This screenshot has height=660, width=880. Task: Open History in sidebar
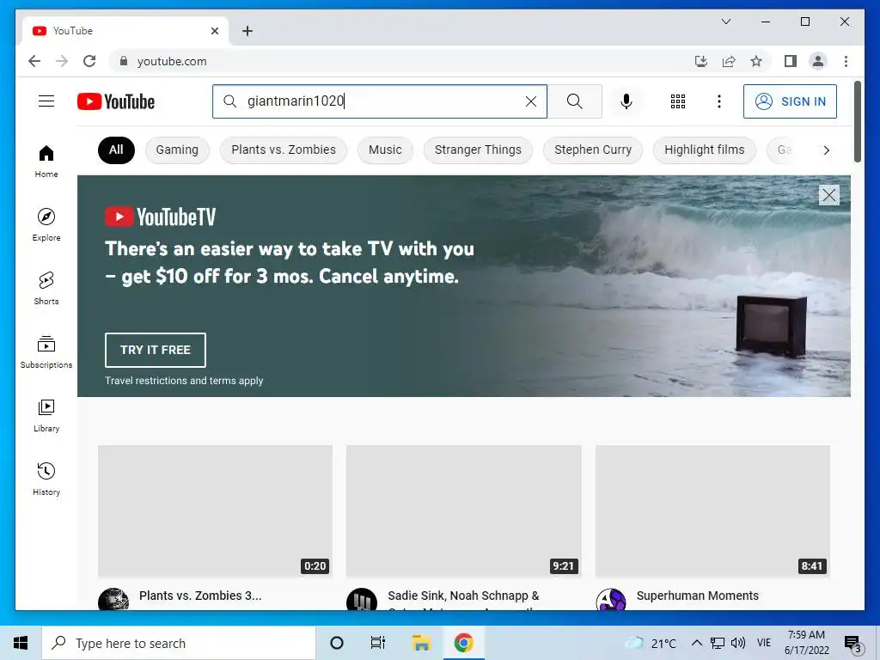tap(46, 479)
